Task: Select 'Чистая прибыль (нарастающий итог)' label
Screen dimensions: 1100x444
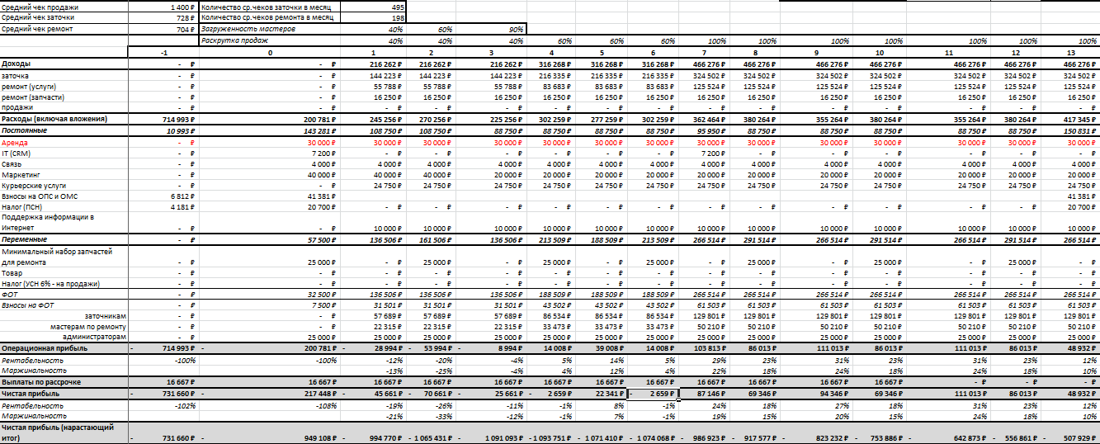Action: point(64,432)
